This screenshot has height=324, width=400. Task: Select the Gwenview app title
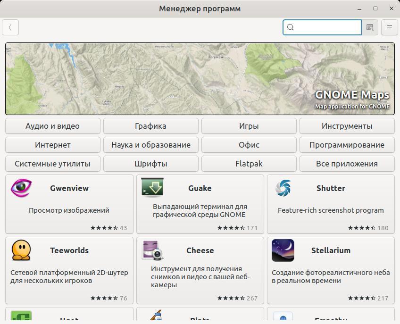pos(69,188)
